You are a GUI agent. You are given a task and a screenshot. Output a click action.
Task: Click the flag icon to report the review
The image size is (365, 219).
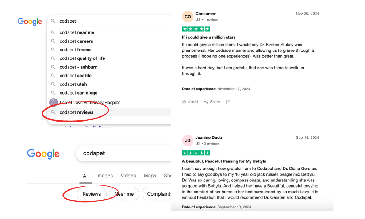coord(228,102)
